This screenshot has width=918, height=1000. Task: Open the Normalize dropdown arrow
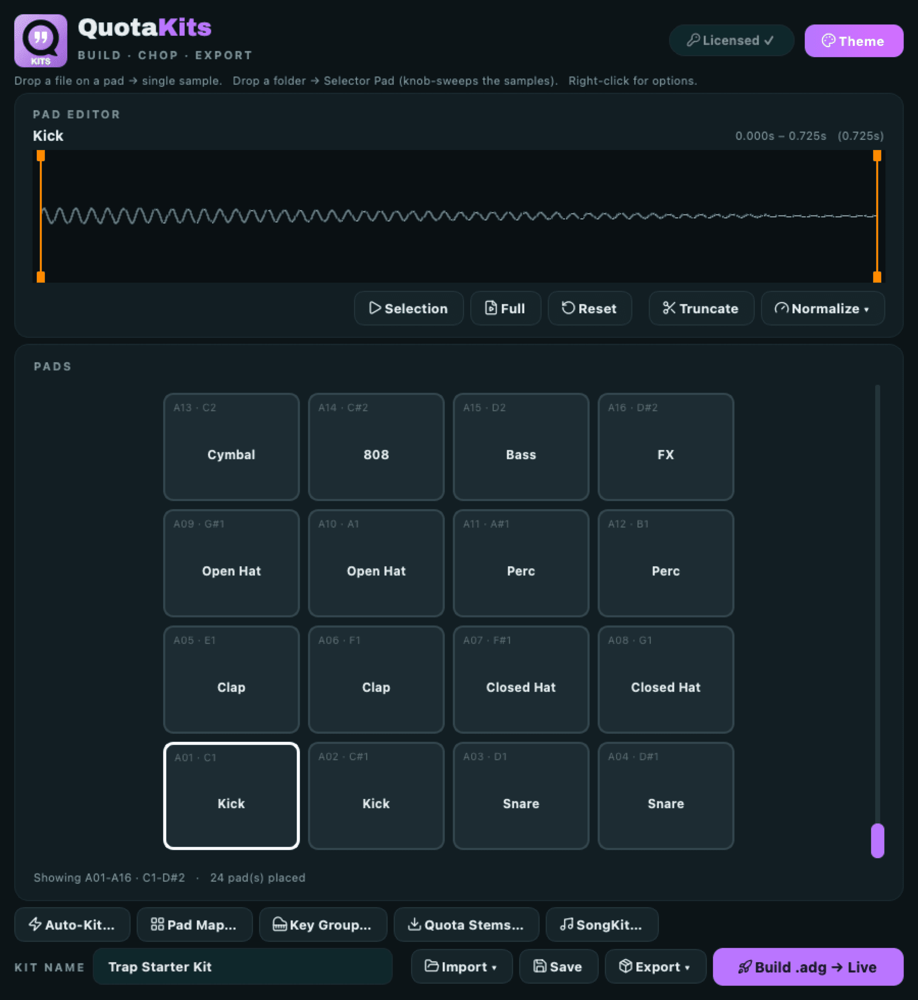[866, 309]
